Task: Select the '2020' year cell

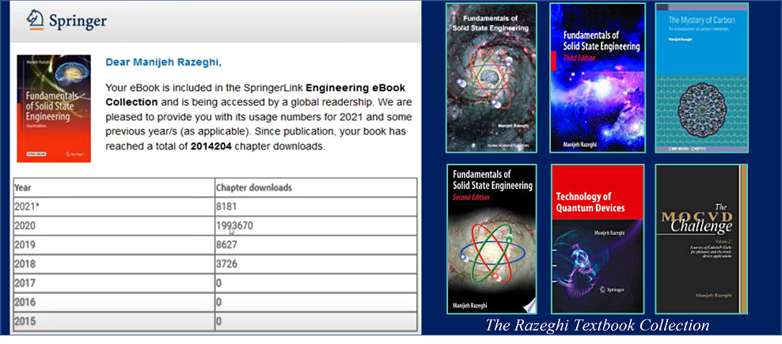Action: [114, 226]
